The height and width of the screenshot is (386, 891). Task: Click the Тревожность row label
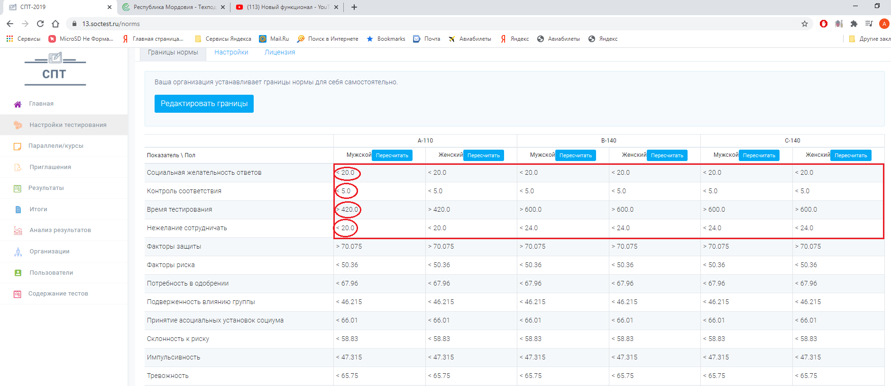click(x=168, y=376)
